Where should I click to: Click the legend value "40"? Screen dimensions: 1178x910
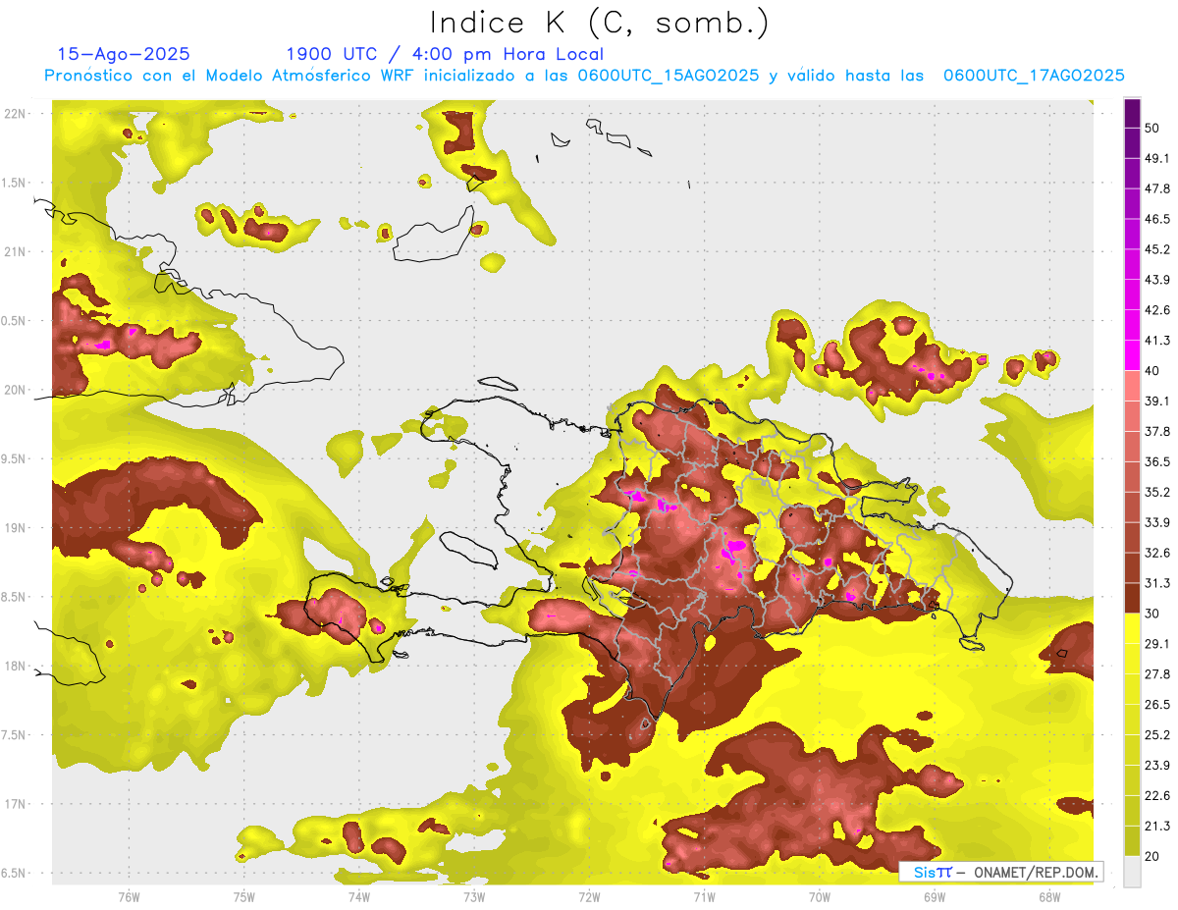click(x=1152, y=371)
